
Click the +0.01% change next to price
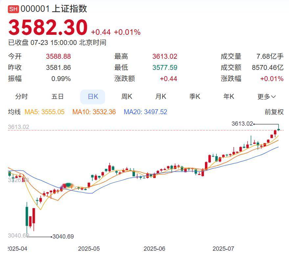(127, 32)
